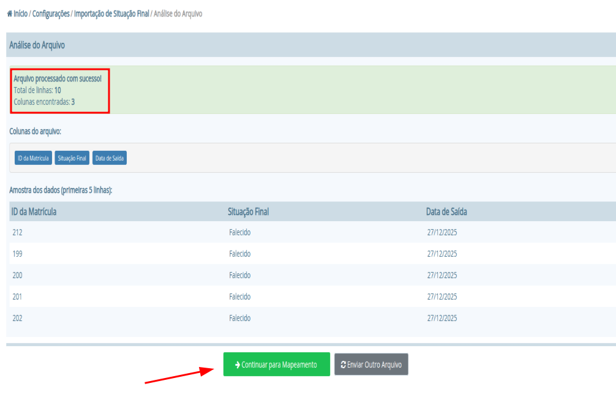The image size is (616, 416).
Task: Select the Situação Final column badge
Action: 72,158
